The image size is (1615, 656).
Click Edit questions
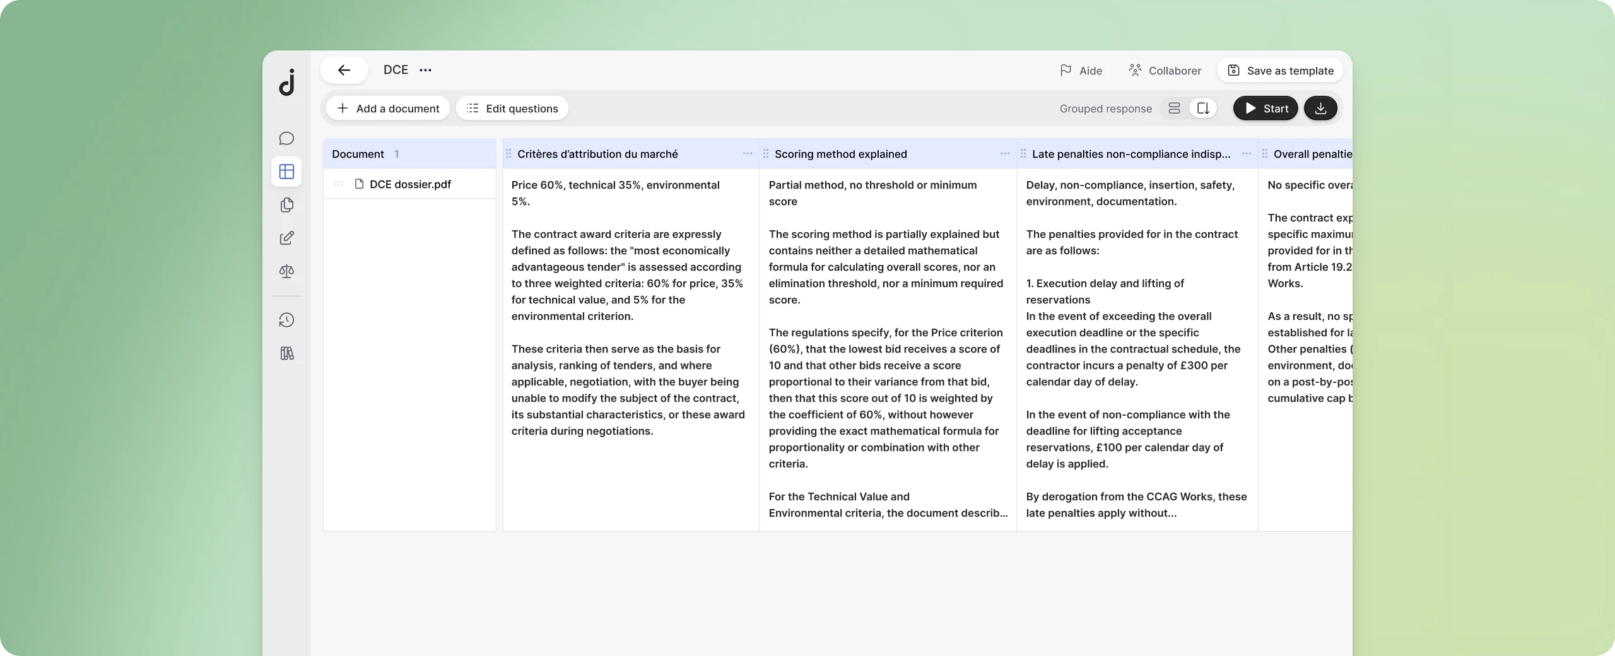point(512,108)
